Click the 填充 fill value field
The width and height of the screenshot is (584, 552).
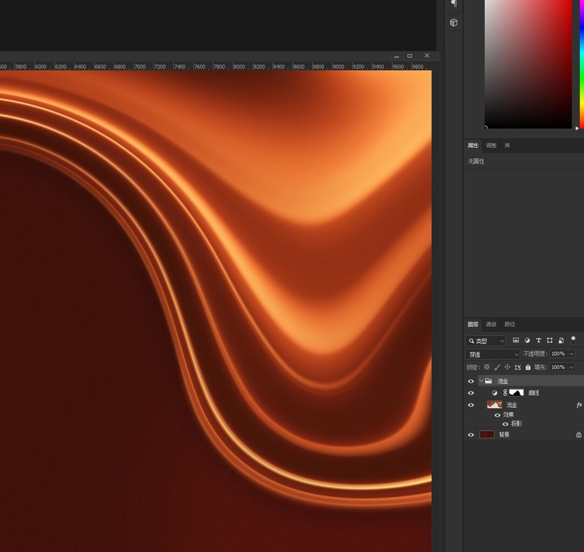pyautogui.click(x=558, y=367)
